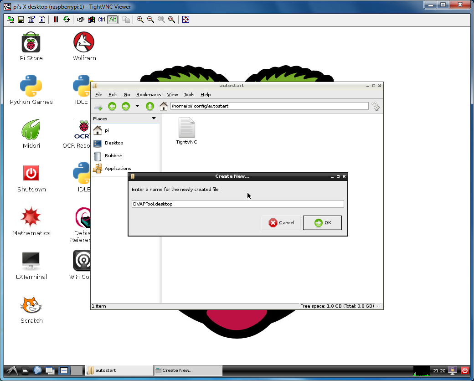Pause the VNC session with the red bars

pos(56,20)
